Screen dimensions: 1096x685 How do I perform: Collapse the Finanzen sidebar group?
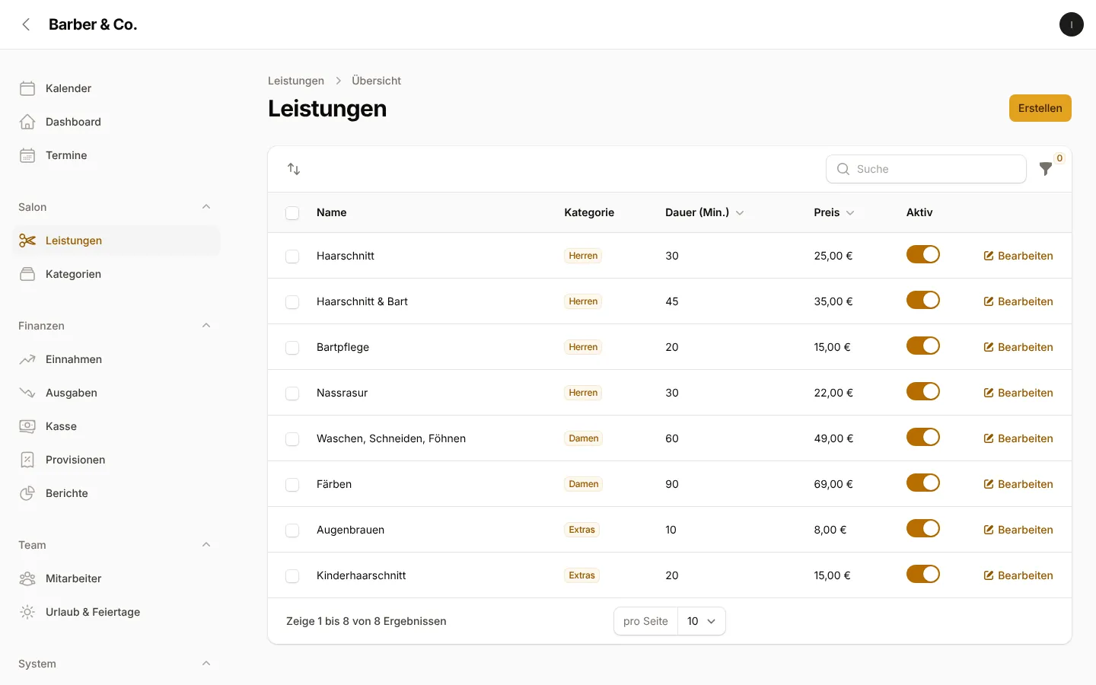pyautogui.click(x=206, y=326)
